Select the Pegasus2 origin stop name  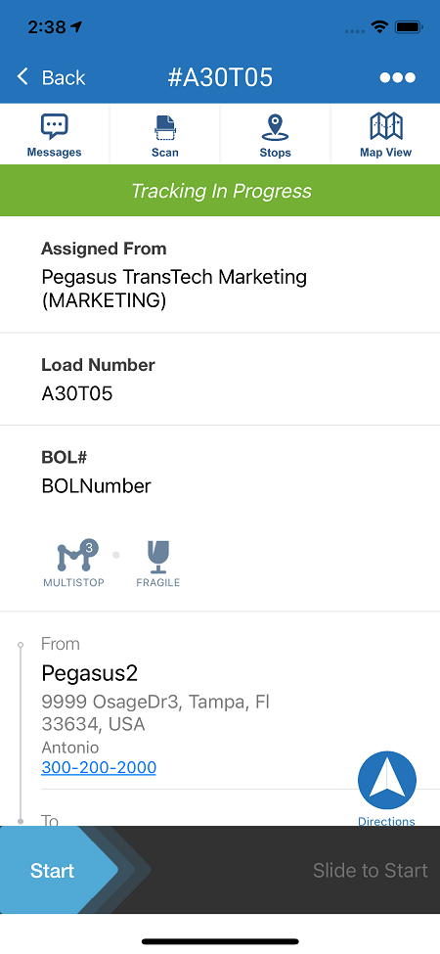pos(90,673)
